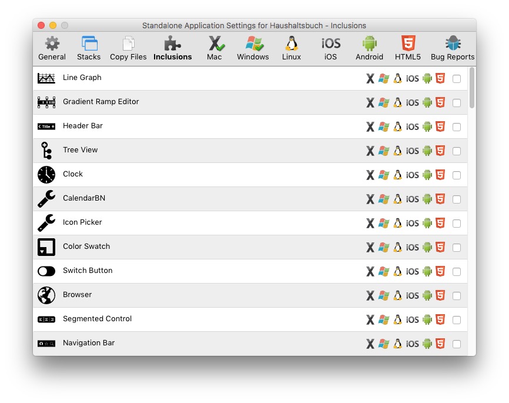Tick the Segmented Control checkbox
Screen dimensions: 509x403
click(457, 320)
